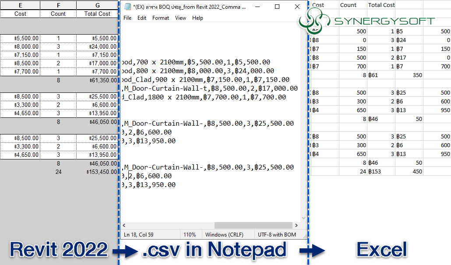Open the Help menu in Notepad
This screenshot has width=451, height=265.
[x=197, y=18]
